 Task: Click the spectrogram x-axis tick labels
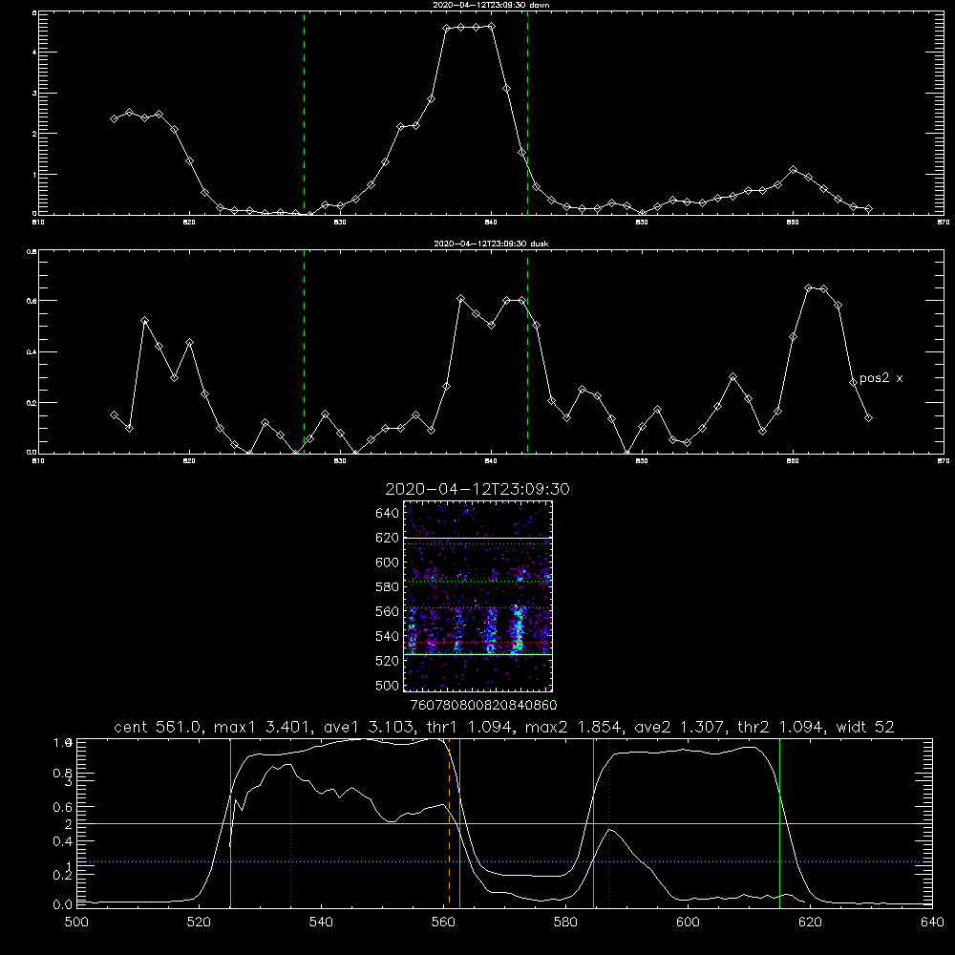pyautogui.click(x=483, y=706)
